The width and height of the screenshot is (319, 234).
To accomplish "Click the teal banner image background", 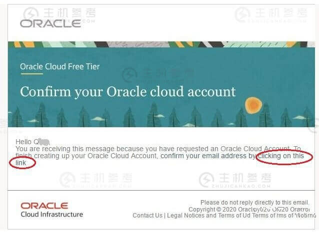I will click(x=161, y=84).
